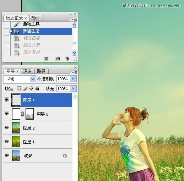Viewport: 184px width, 181px height.
Task: Expand the 不透明度 opacity slider arrow
Action: tap(73, 79)
